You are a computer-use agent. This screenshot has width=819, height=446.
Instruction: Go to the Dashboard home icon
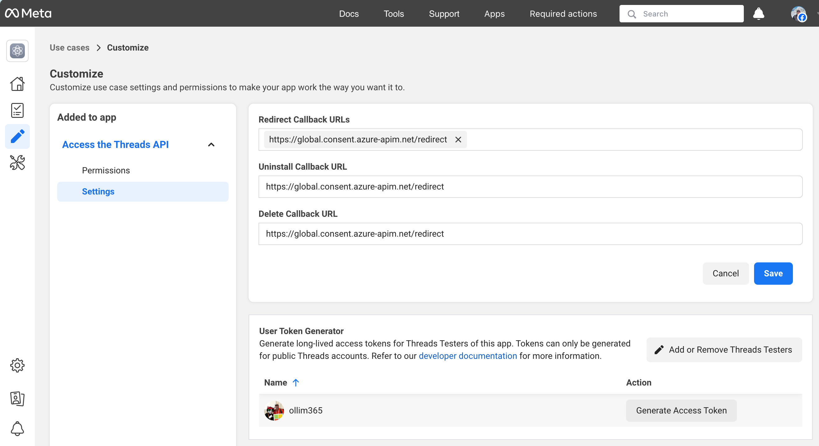click(x=17, y=84)
